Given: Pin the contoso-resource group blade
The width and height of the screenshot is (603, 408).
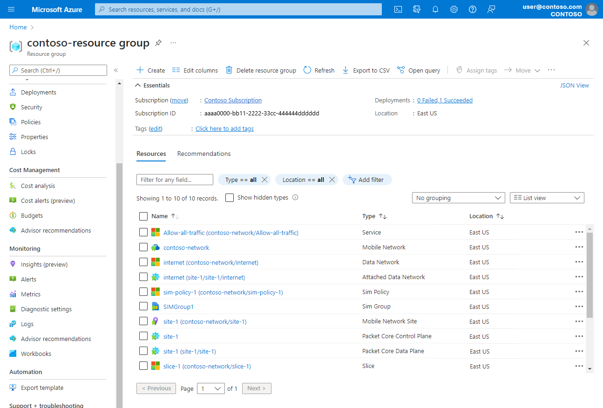Looking at the screenshot, I should point(158,43).
